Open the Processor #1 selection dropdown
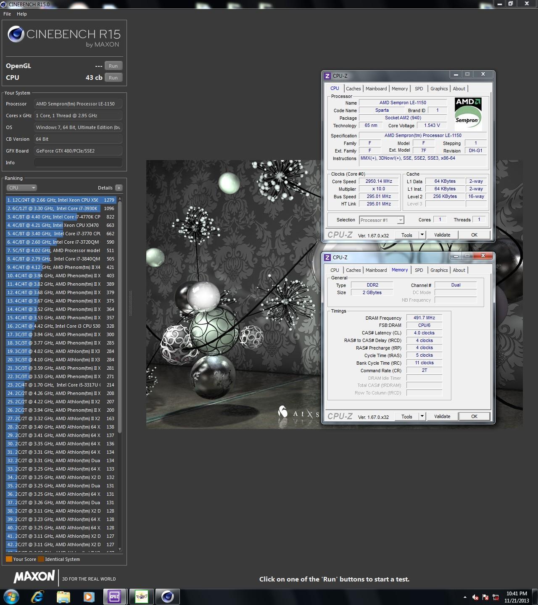Image resolution: width=538 pixels, height=605 pixels. pyautogui.click(x=382, y=220)
